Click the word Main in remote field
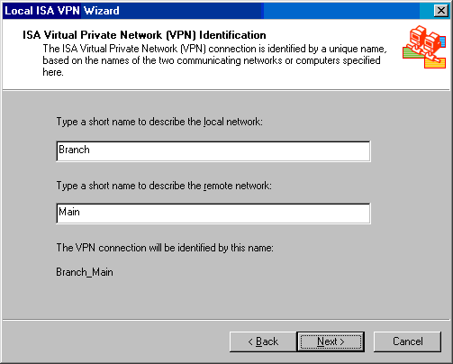The height and width of the screenshot is (364, 453). click(69, 212)
